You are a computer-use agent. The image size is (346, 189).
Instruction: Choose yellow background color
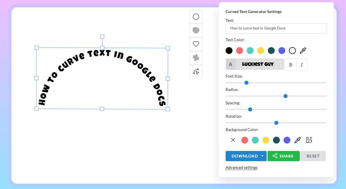click(x=266, y=140)
